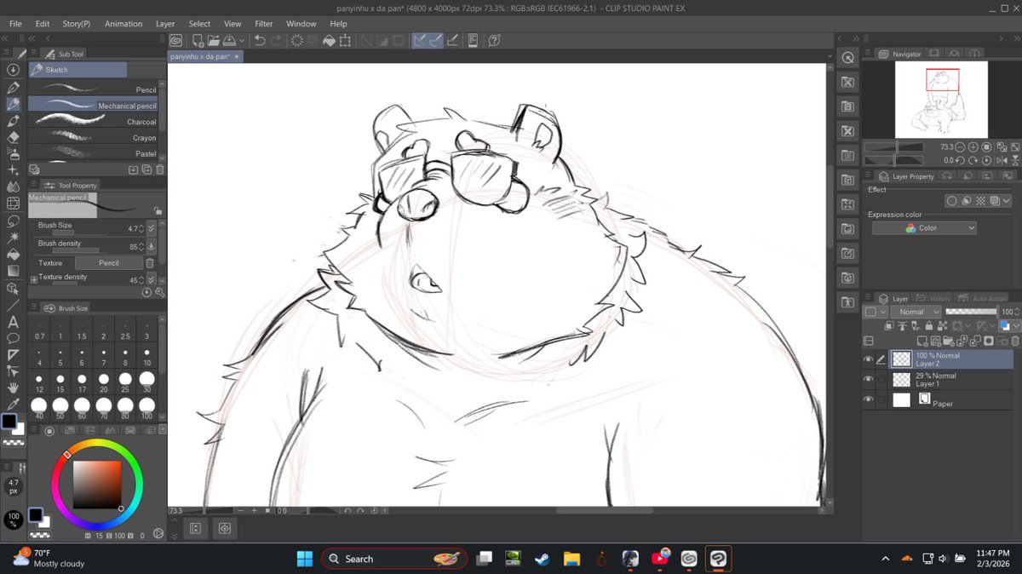Click the Pencil texture button in Tool Property
The width and height of the screenshot is (1022, 574).
click(x=111, y=262)
